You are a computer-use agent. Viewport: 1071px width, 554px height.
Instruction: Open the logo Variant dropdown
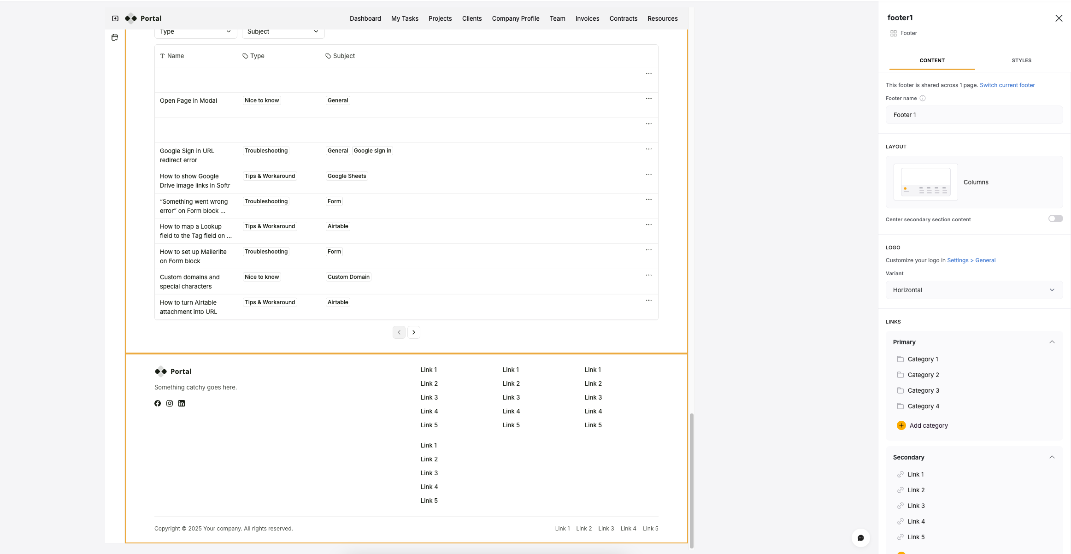tap(974, 290)
